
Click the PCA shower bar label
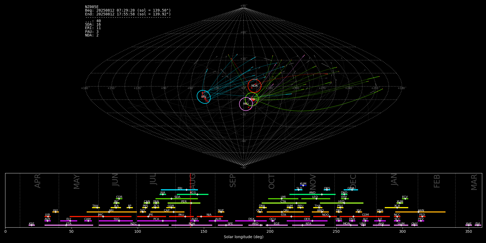pos(156,219)
